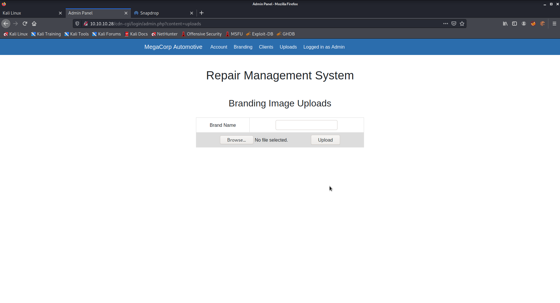Open the Firefox hamburger menu
The image size is (560, 303).
pyautogui.click(x=554, y=24)
